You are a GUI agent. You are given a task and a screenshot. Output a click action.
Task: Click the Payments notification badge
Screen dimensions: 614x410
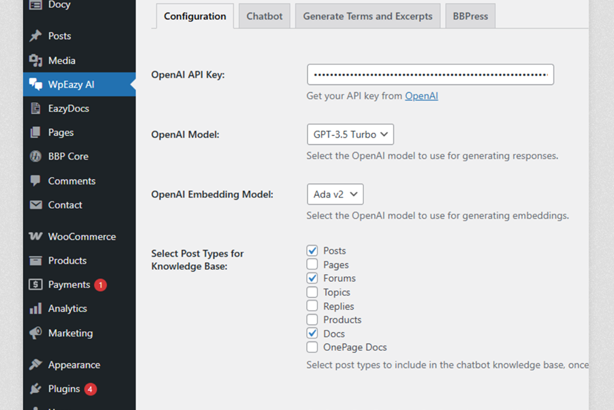tap(101, 285)
